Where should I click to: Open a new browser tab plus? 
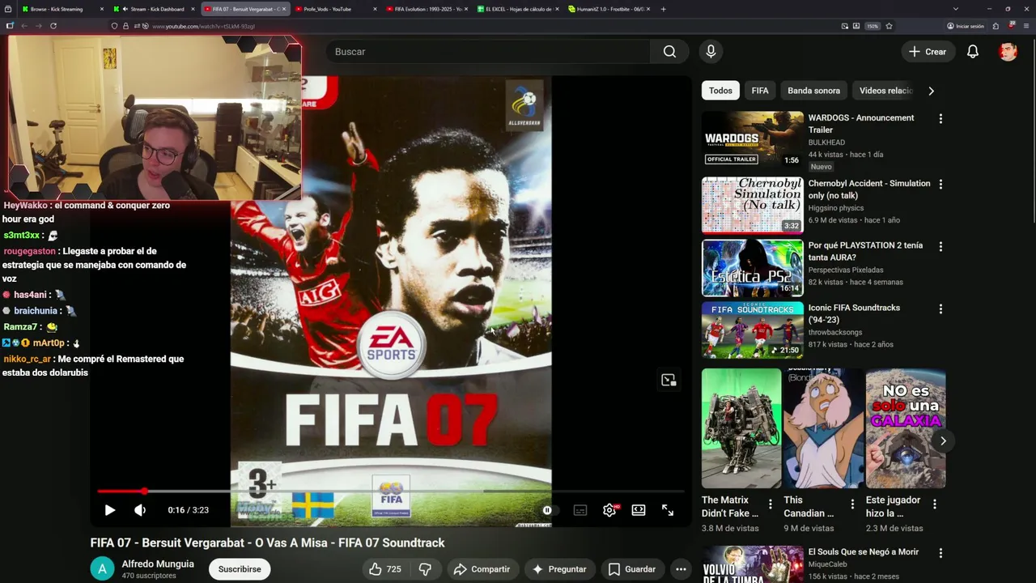[664, 9]
